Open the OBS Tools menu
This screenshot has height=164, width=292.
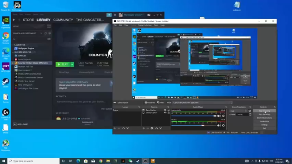click(x=156, y=25)
